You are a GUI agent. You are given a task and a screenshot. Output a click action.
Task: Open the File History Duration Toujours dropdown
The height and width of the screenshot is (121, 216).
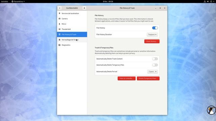click(152, 34)
